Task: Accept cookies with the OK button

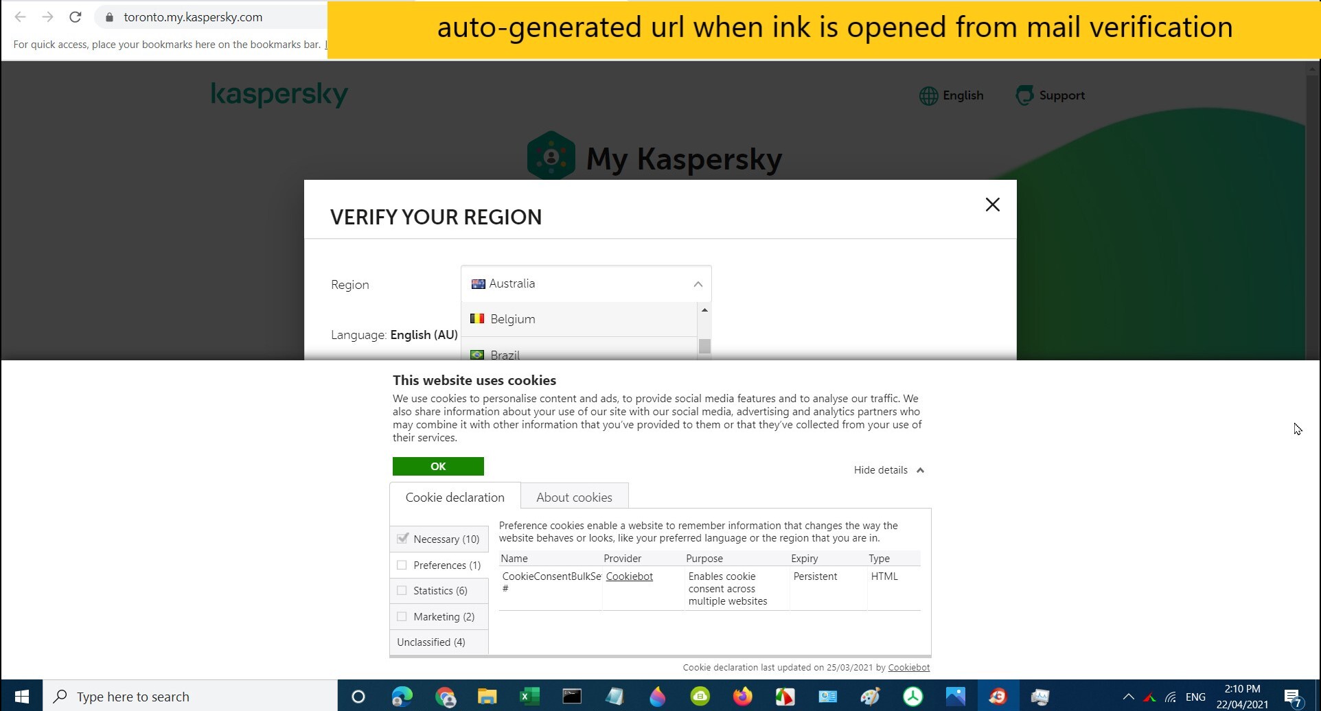Action: coord(438,466)
